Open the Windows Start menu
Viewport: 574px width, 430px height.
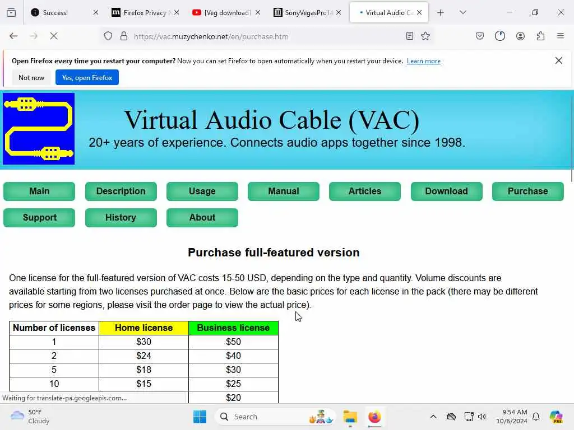coord(200,417)
